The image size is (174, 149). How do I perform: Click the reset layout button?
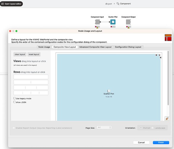pyautogui.click(x=34, y=55)
